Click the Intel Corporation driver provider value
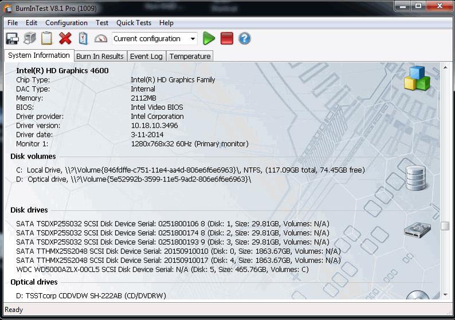 [x=157, y=116]
